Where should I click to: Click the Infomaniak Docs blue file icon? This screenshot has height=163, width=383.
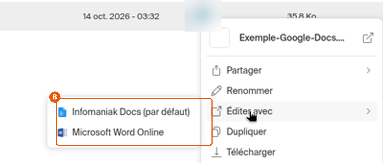(62, 112)
